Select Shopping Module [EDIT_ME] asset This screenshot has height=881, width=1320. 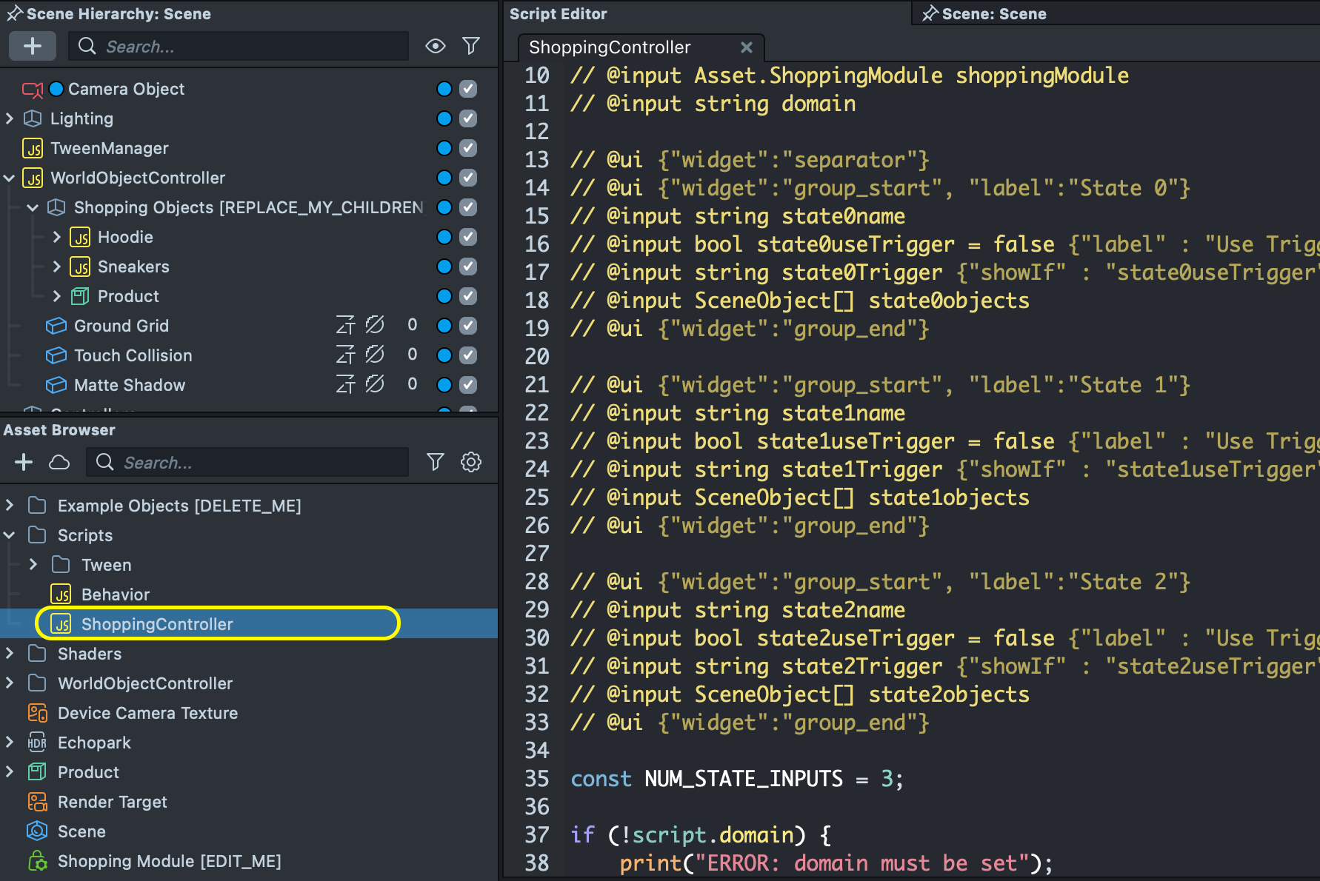coord(169,861)
